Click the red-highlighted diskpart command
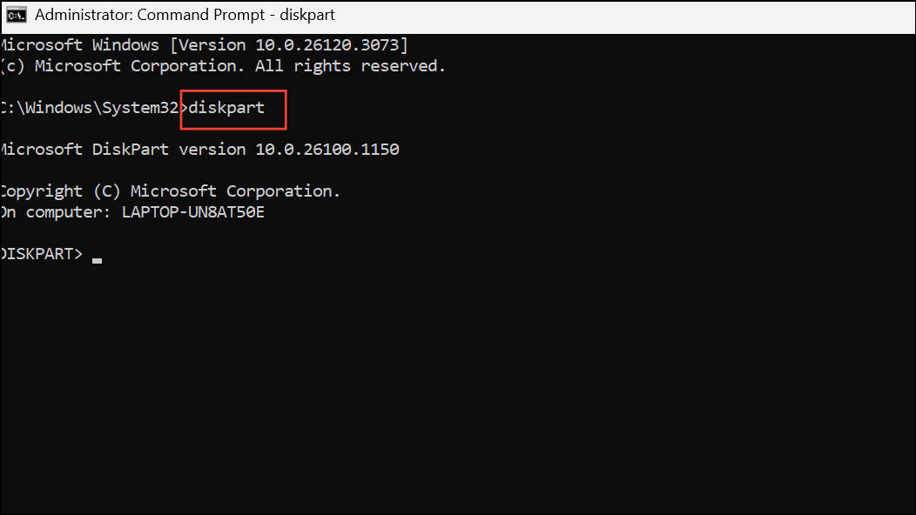Viewport: 916px width, 515px height. point(226,108)
